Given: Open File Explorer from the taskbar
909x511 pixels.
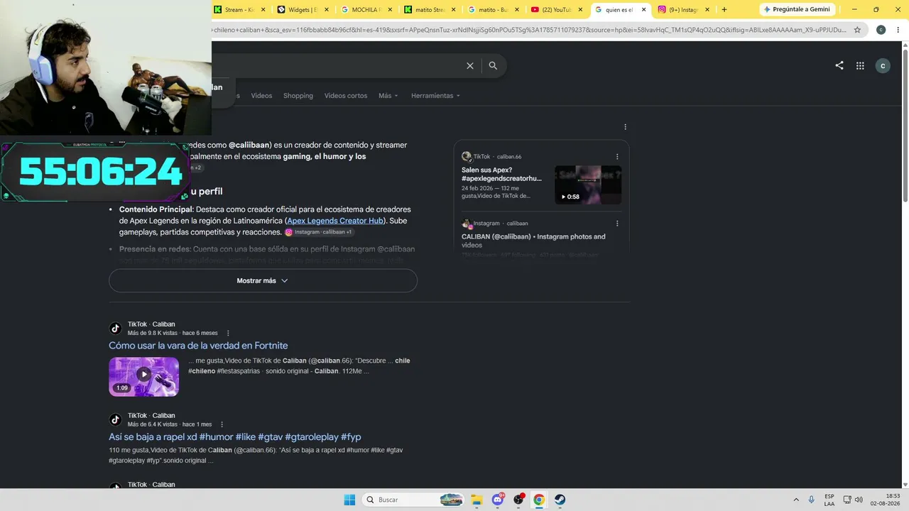Looking at the screenshot, I should [477, 500].
